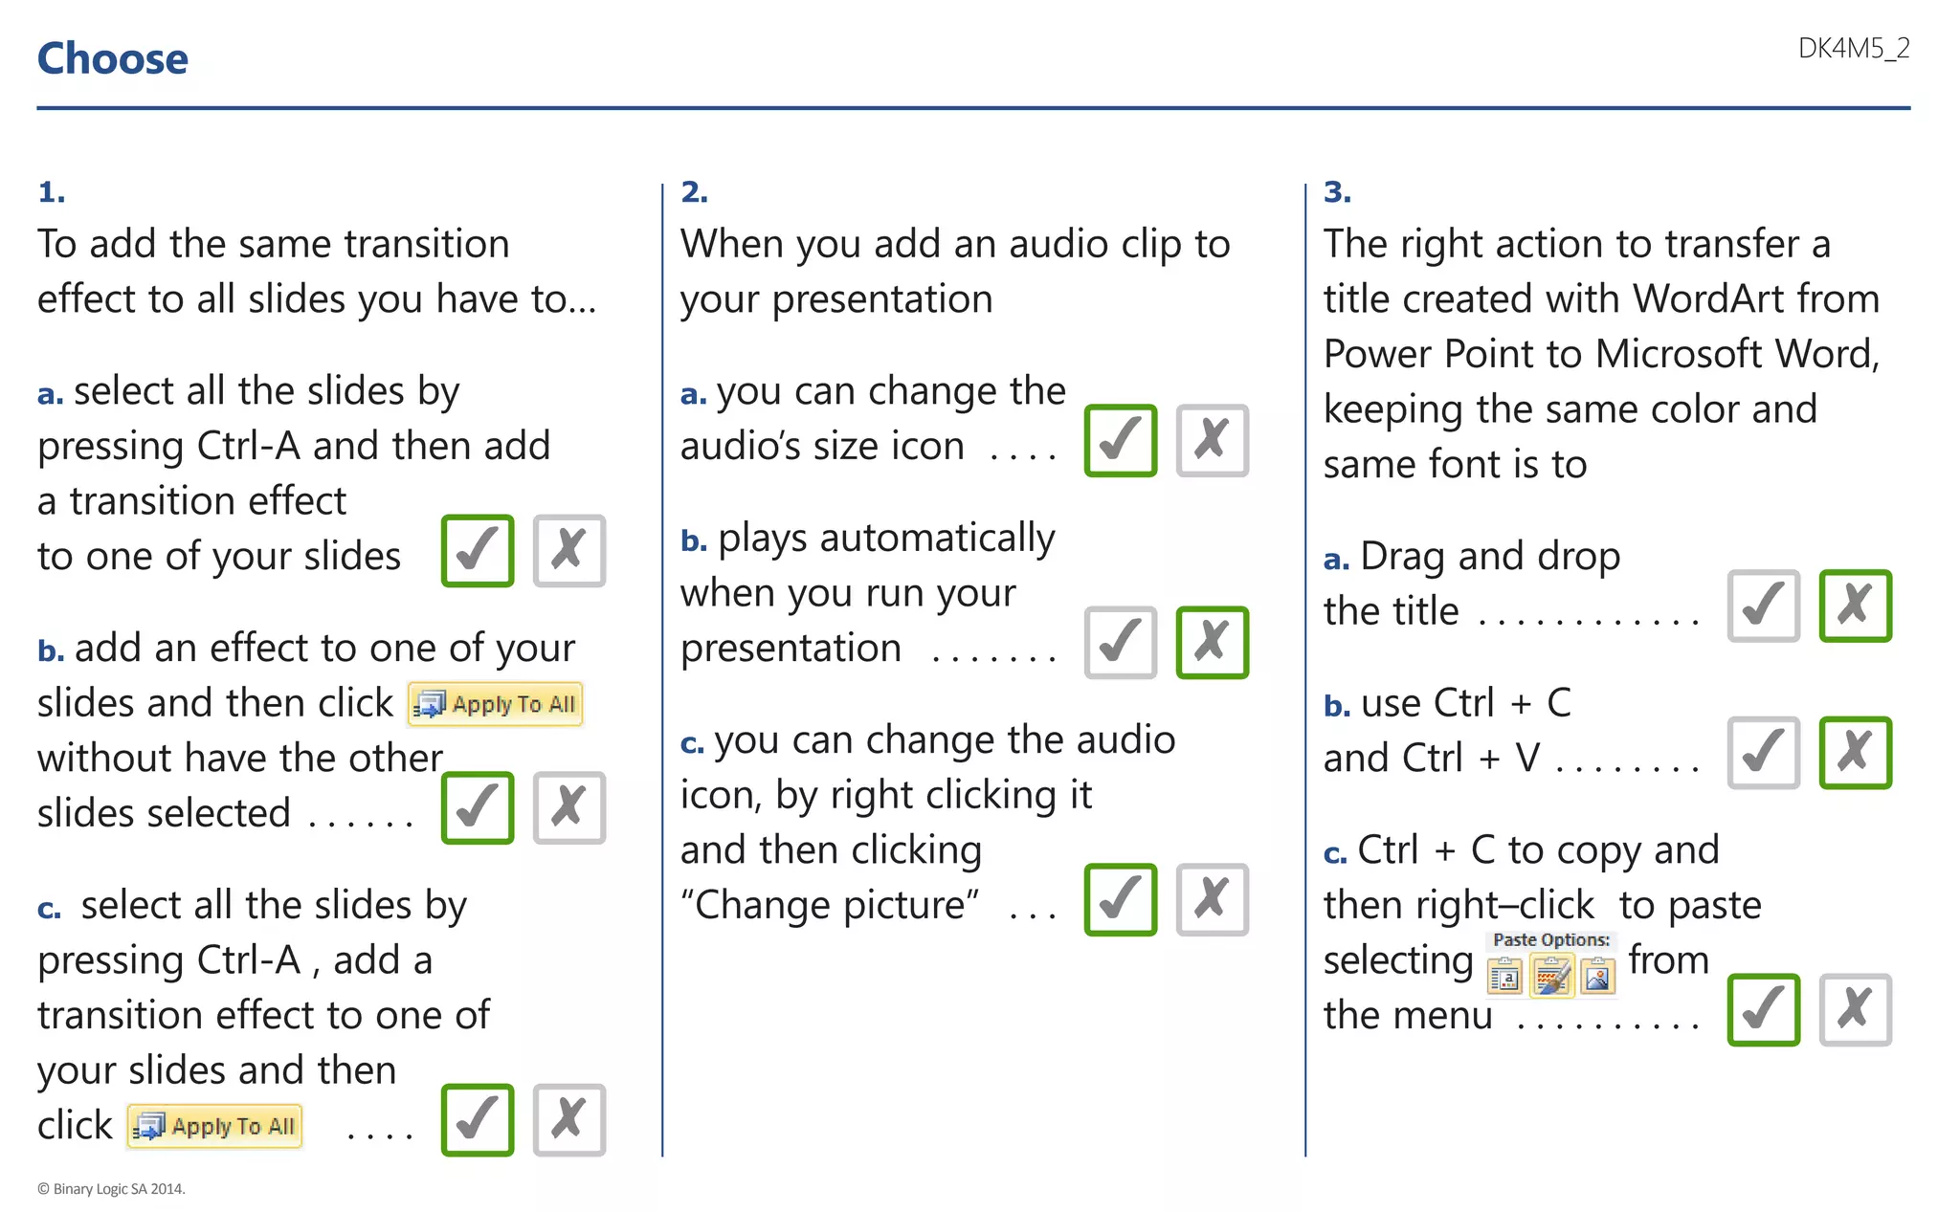This screenshot has width=1960, height=1212.
Task: Click the Keep Source Formatting paste icon
Action: [1551, 977]
